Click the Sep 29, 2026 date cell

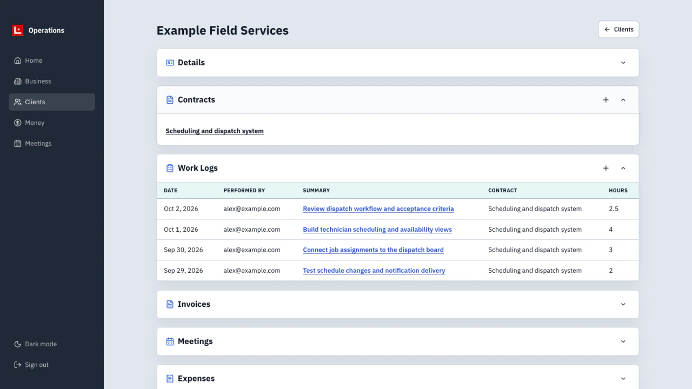click(x=183, y=270)
